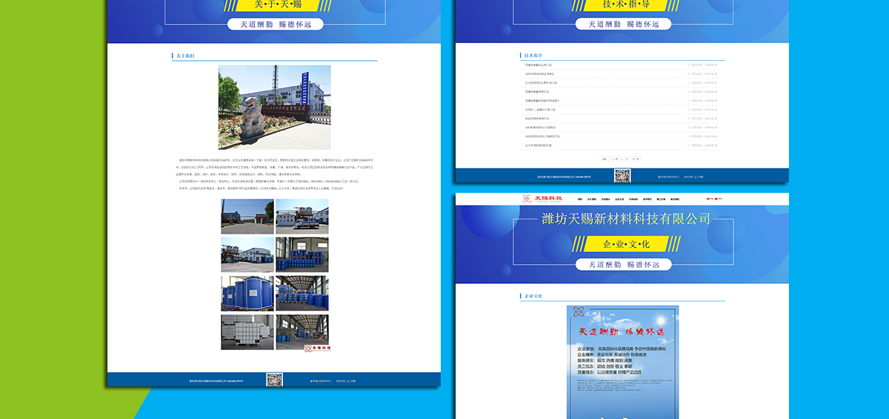
Task: Click the 天道酬勤 赐德怀远 slogan on the About Us banner
Action: pyautogui.click(x=274, y=24)
